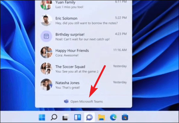Click the Birthday surprise calendar avatar
The height and width of the screenshot is (123, 179).
pos(46,36)
